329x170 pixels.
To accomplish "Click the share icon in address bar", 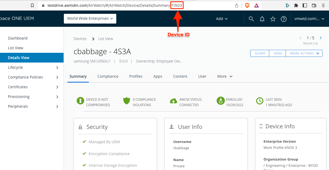I will tap(237, 5).
